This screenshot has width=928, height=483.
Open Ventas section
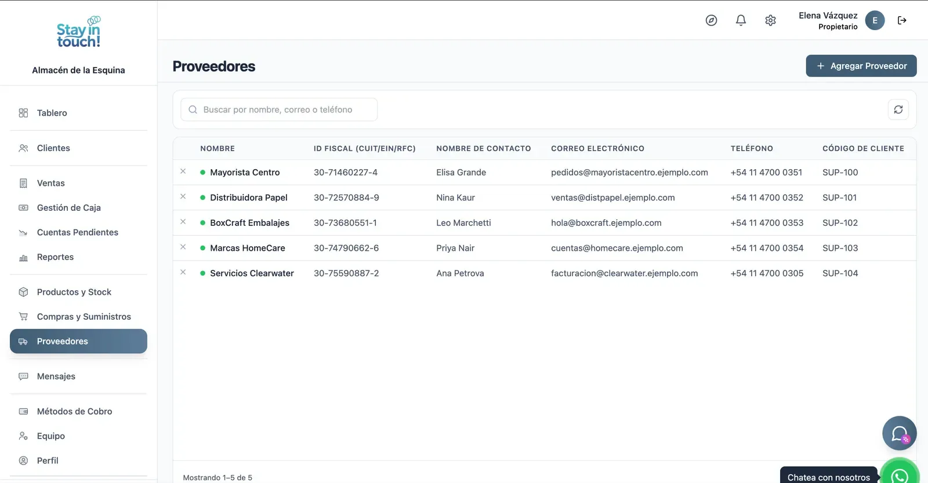78,183
